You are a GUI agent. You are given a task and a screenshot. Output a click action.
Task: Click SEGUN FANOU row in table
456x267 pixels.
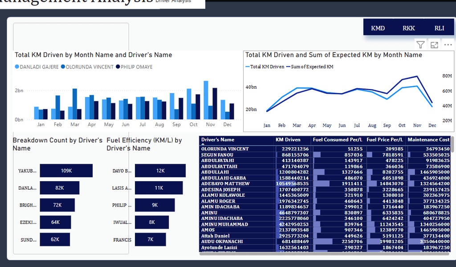(325, 155)
